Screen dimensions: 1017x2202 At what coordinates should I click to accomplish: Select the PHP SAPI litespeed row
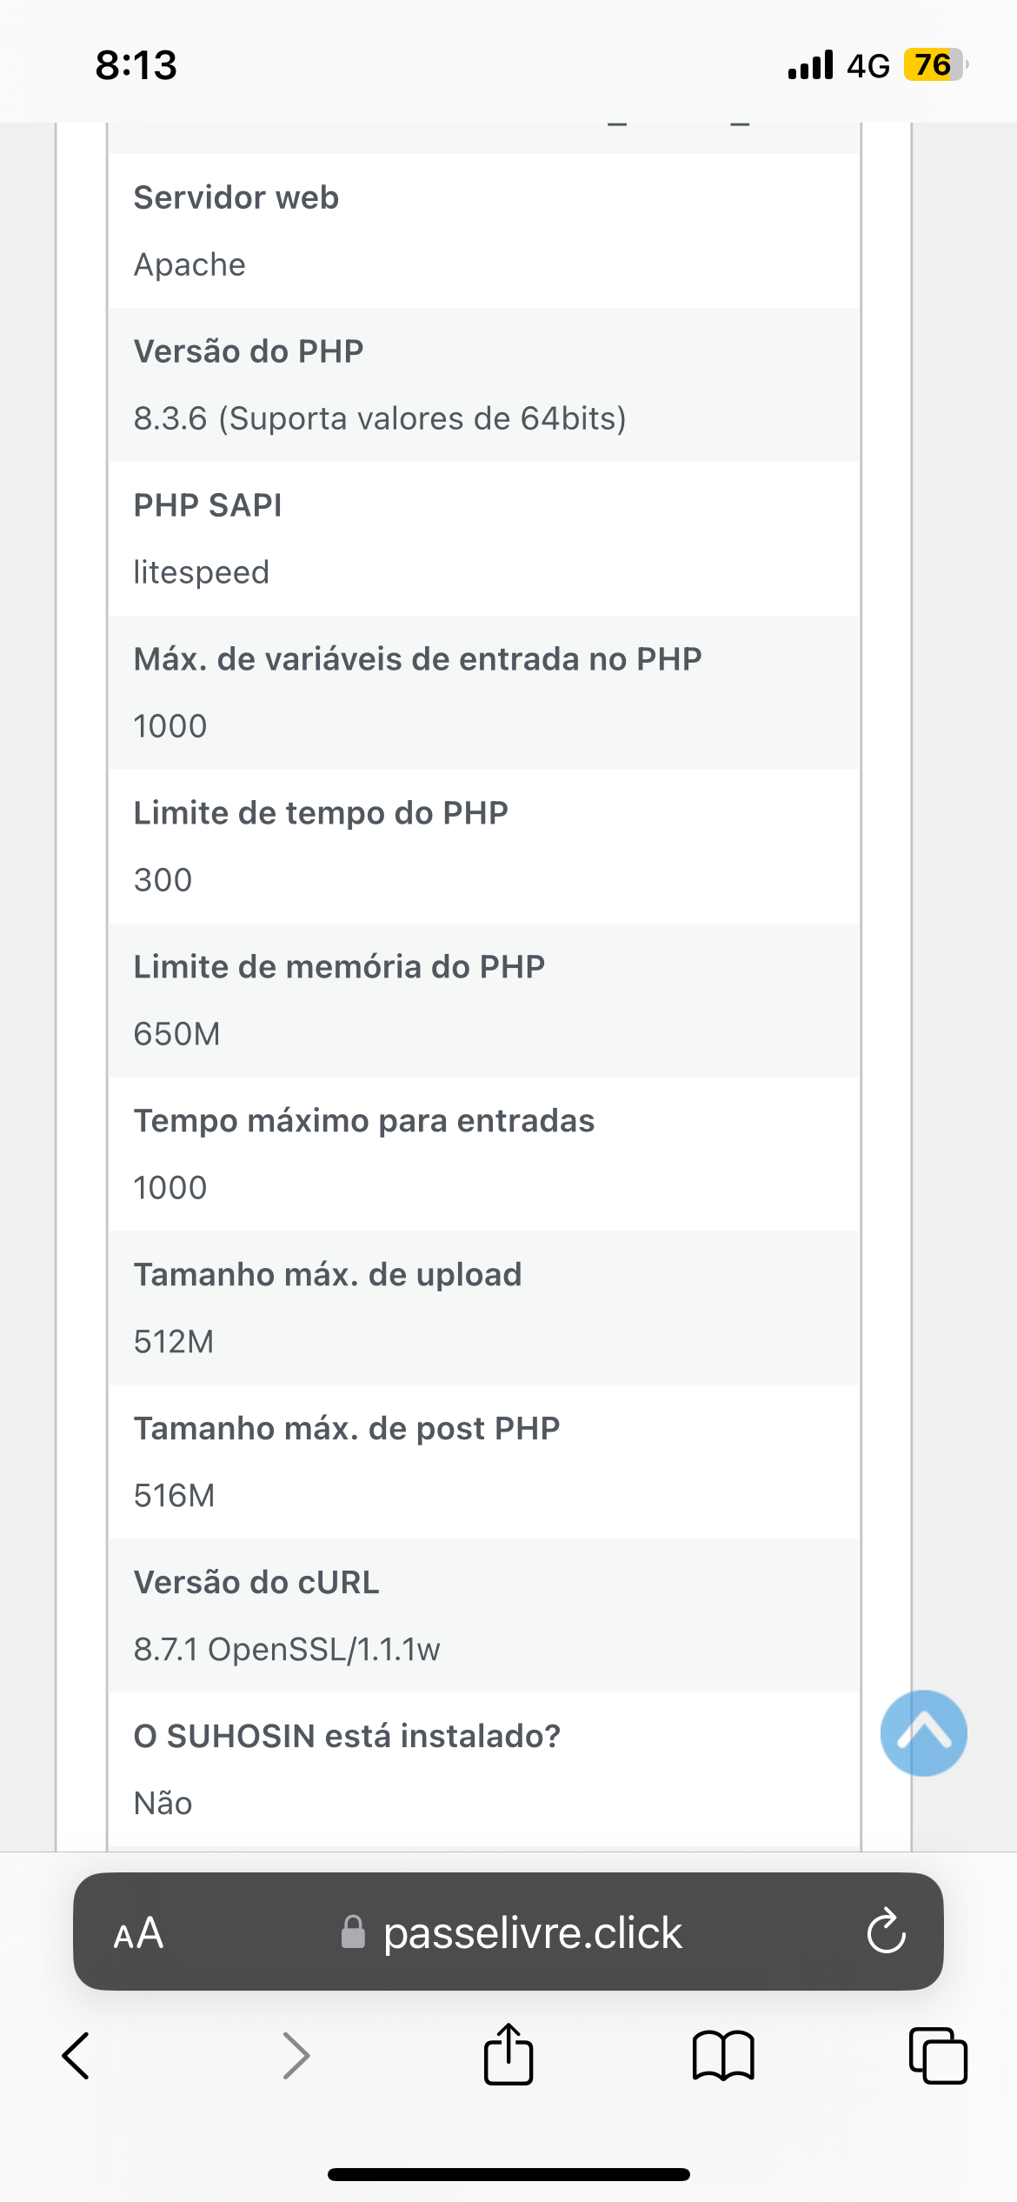[484, 538]
